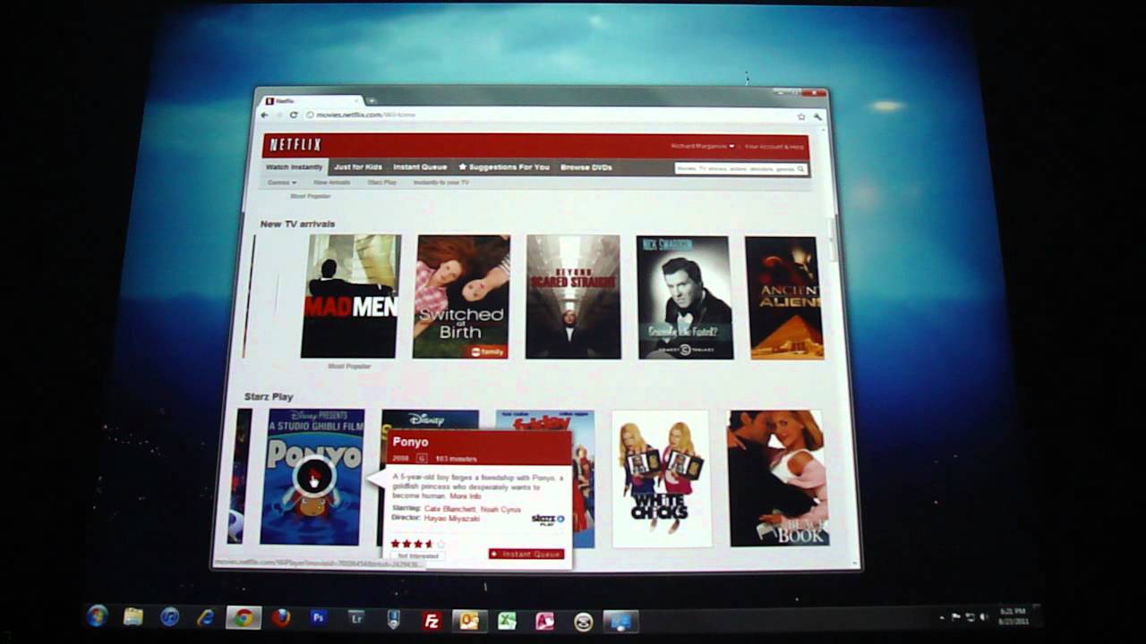The width and height of the screenshot is (1146, 644).
Task: Select the Watch Instantly tab
Action: [x=294, y=167]
